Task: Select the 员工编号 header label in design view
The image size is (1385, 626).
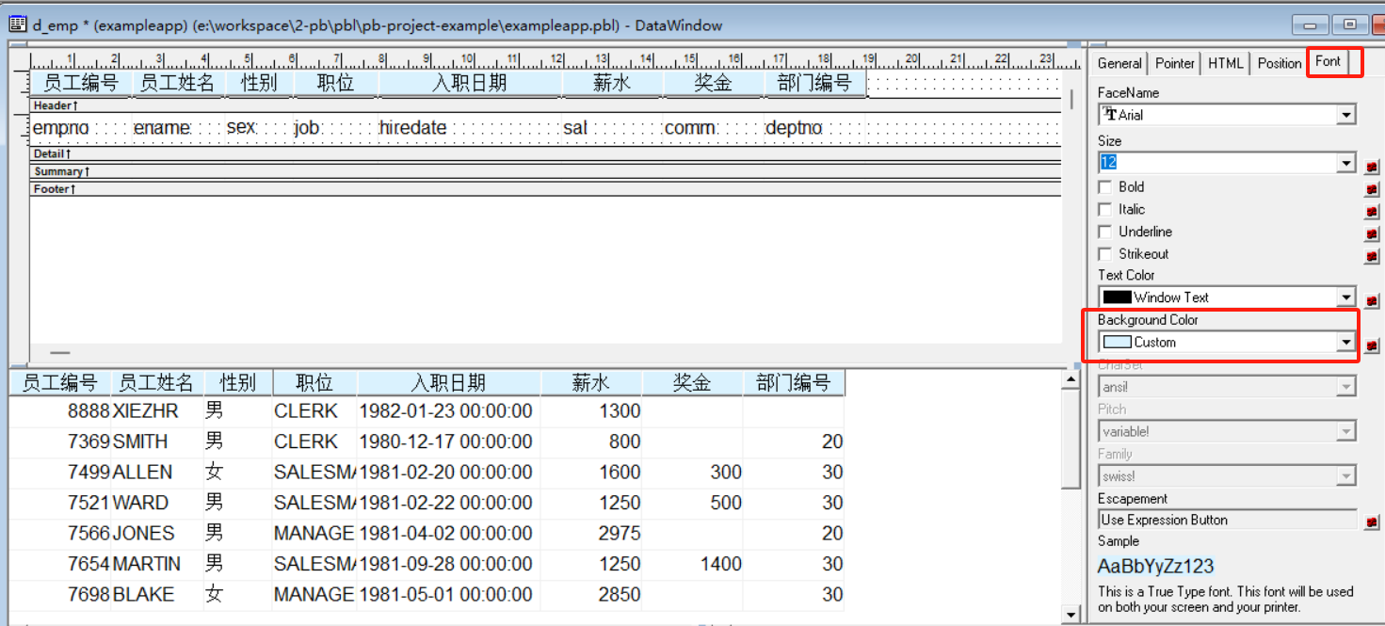Action: (x=81, y=83)
